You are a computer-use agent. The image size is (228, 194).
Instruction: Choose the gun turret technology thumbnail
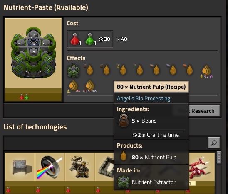click(x=79, y=167)
